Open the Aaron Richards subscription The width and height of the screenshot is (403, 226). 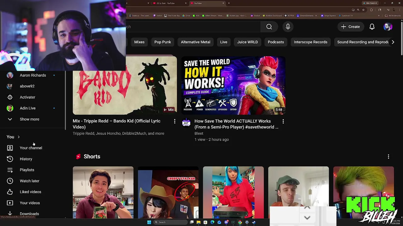[32, 75]
